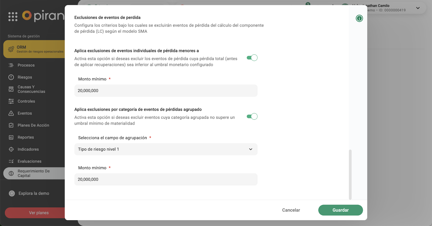The height and width of the screenshot is (226, 432).
Task: Click the Eventos warning triangle icon
Action: 11,113
